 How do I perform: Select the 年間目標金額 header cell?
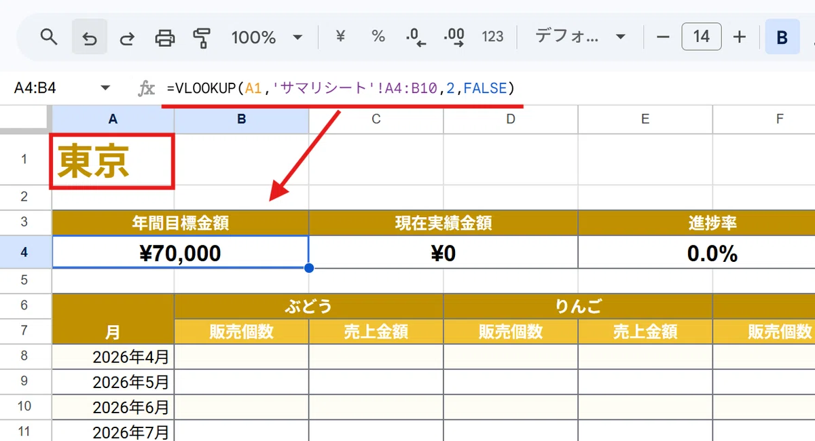coord(180,223)
